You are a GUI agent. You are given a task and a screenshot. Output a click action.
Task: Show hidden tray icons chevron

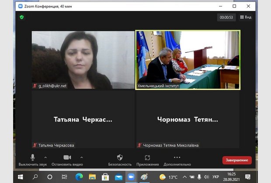[184, 177]
